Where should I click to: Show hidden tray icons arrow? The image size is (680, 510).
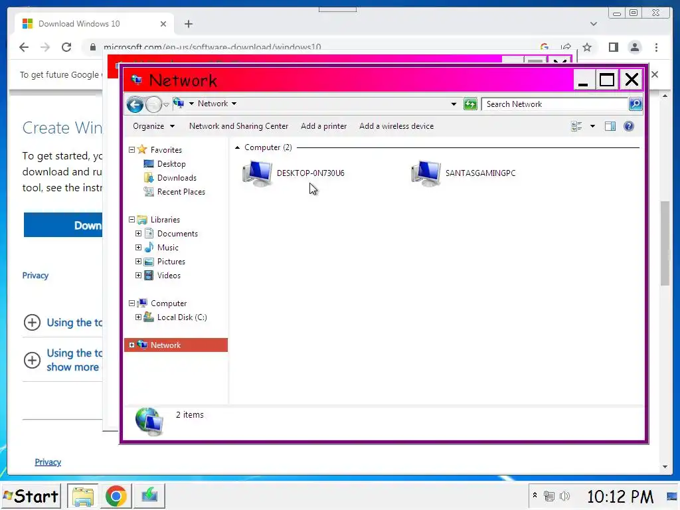pos(535,495)
